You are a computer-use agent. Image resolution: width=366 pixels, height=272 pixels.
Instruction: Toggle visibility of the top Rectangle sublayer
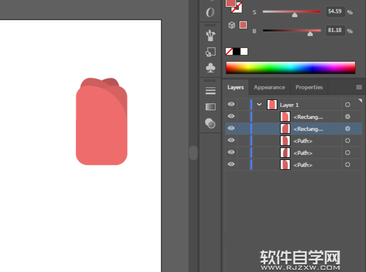tap(231, 117)
